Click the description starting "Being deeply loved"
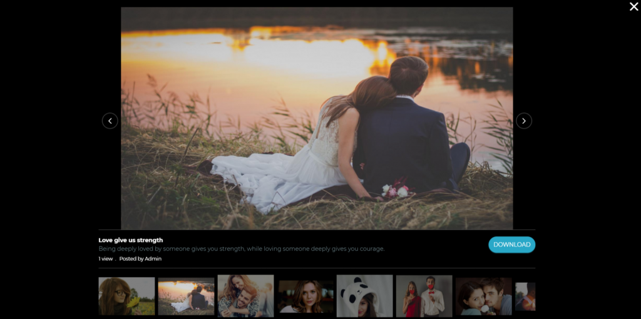The height and width of the screenshot is (319, 641). (242, 249)
